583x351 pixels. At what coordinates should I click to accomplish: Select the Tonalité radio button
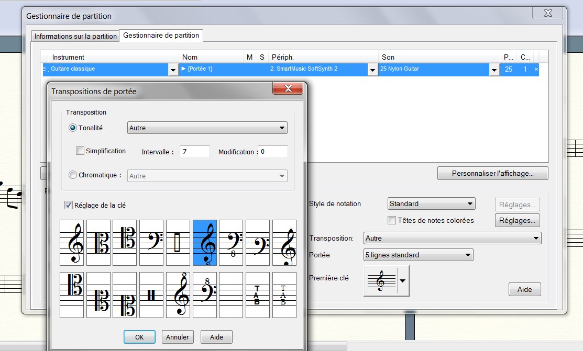73,128
